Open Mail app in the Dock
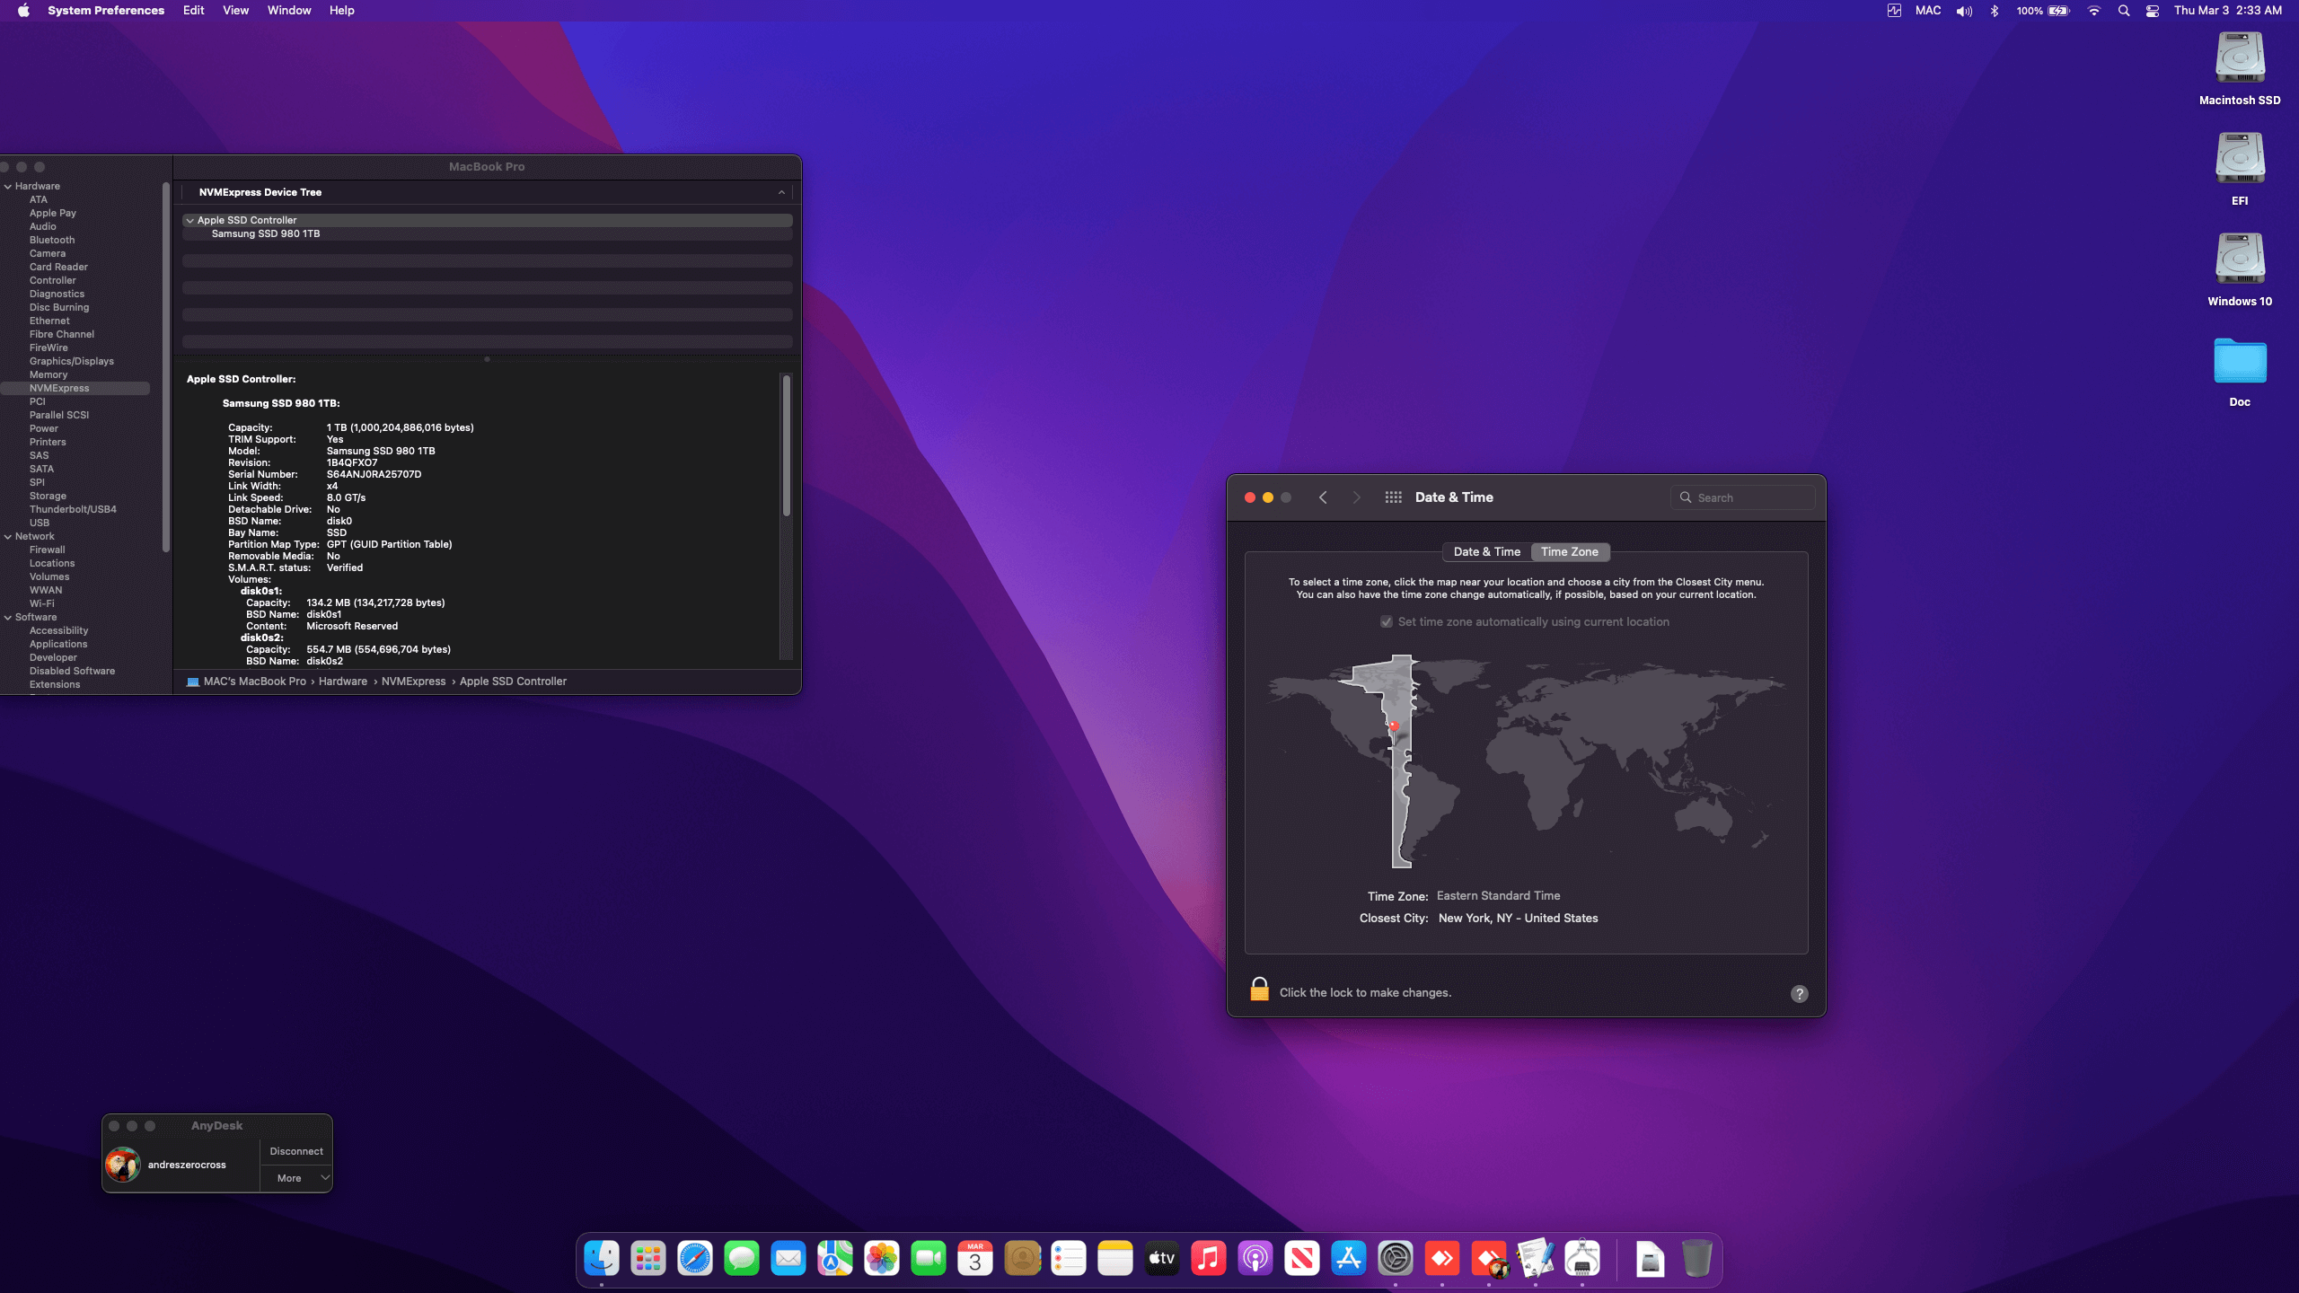 [788, 1258]
